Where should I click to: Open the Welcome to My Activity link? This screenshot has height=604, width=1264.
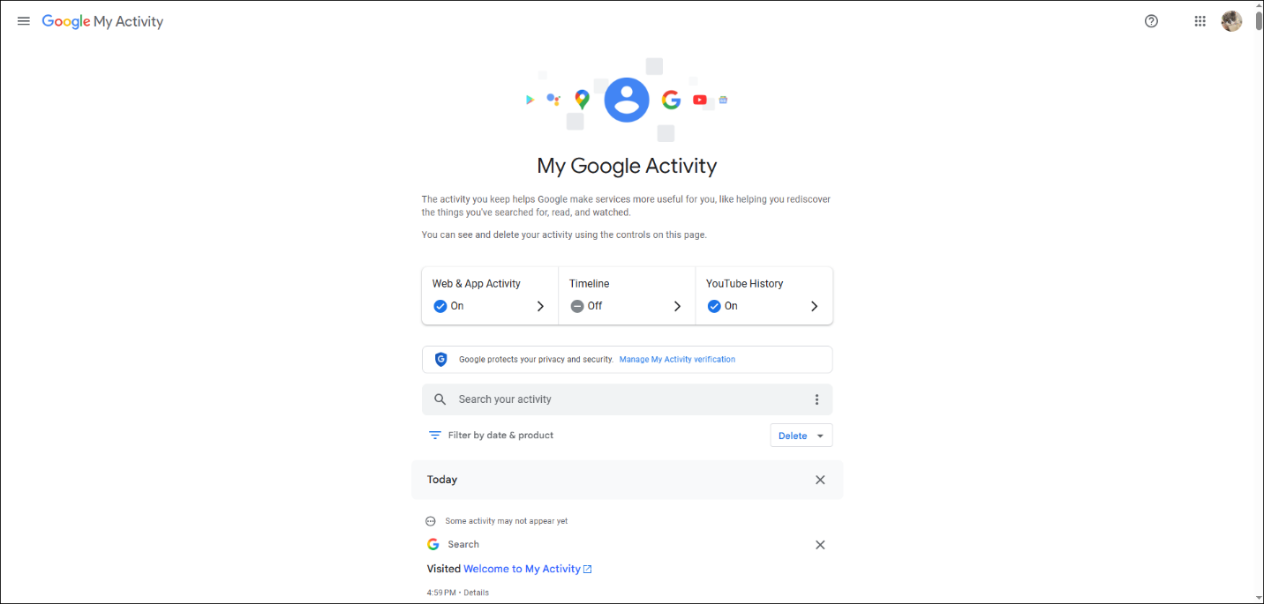pyautogui.click(x=522, y=568)
